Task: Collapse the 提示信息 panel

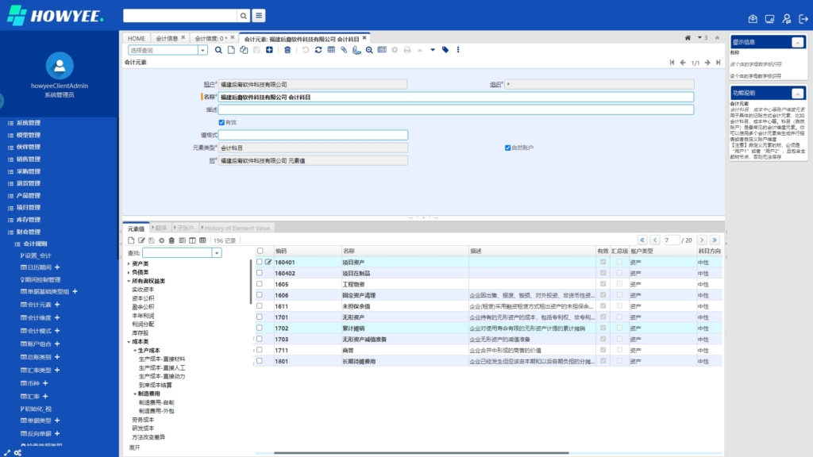Action: (797, 43)
